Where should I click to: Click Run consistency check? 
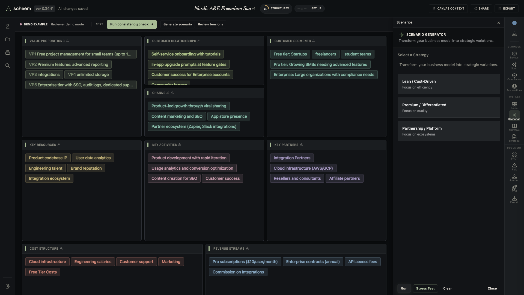132,24
